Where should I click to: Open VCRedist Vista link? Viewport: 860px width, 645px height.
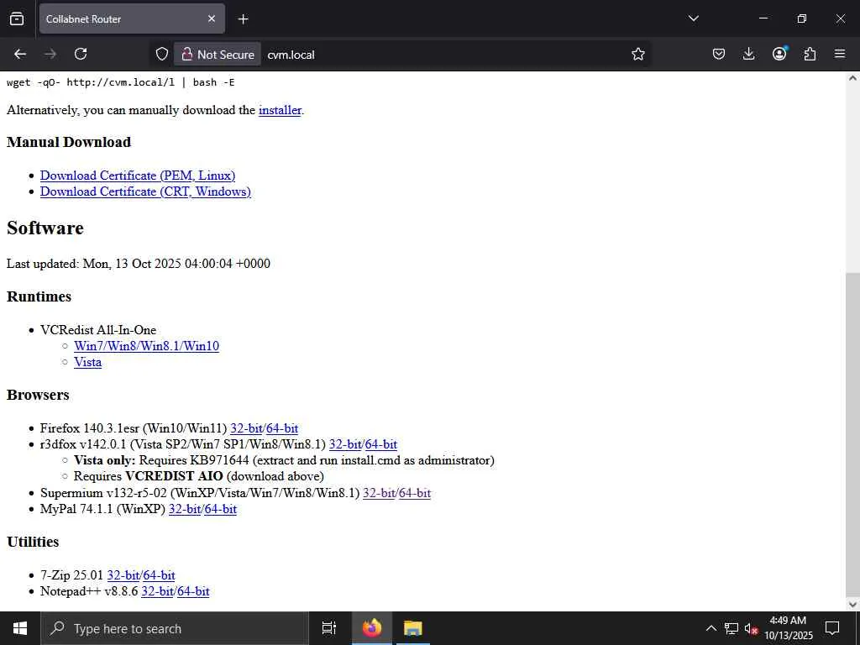click(x=87, y=362)
